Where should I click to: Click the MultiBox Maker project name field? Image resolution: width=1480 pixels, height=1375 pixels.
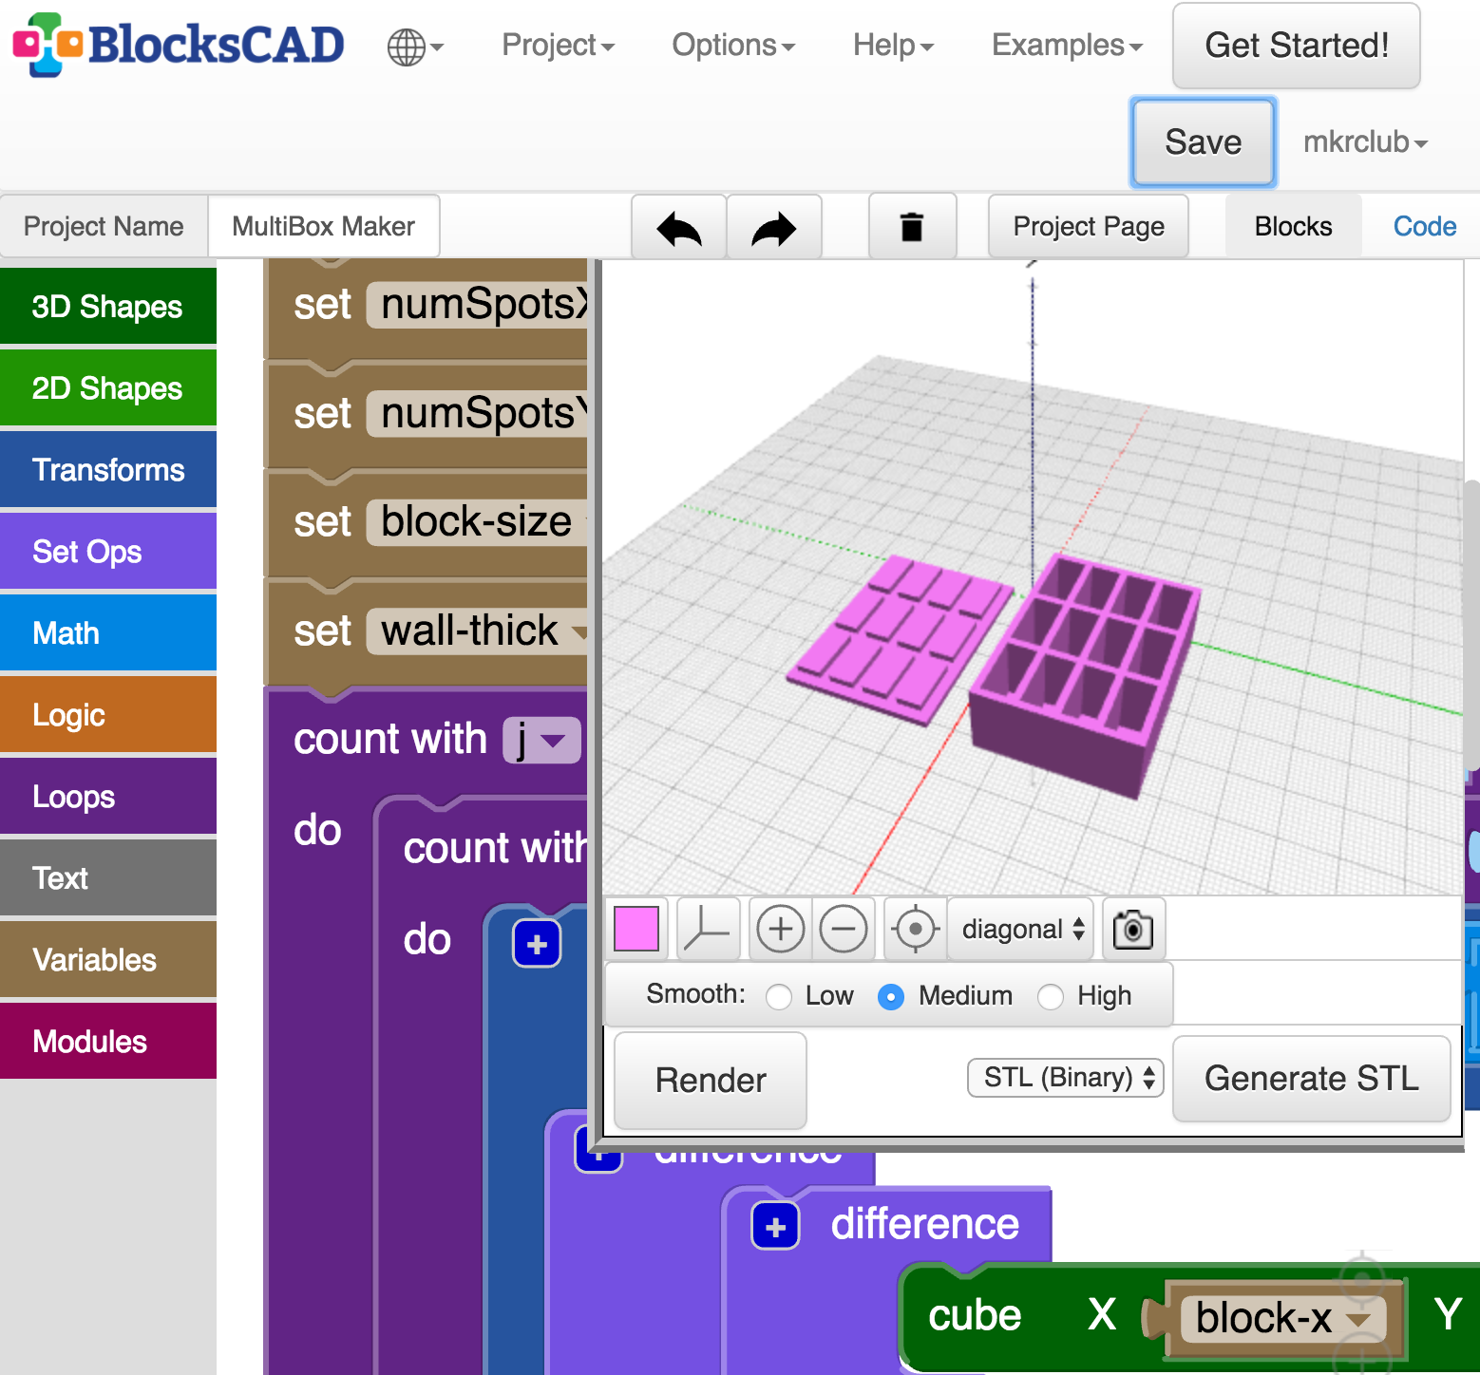[323, 226]
